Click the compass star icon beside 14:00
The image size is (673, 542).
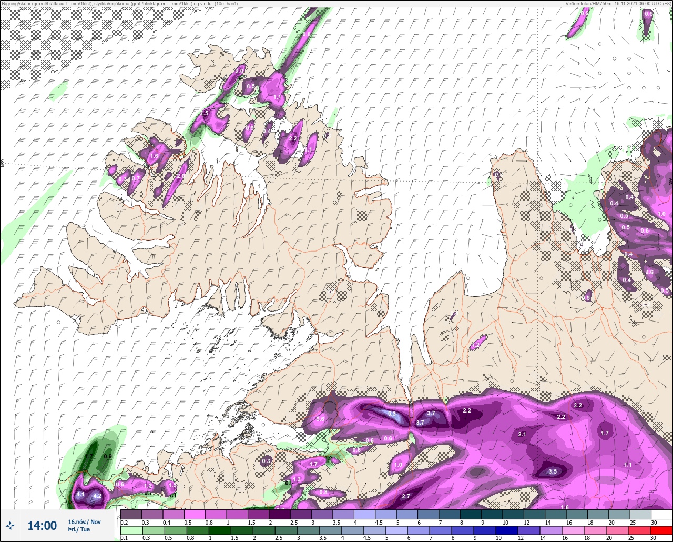point(11,525)
